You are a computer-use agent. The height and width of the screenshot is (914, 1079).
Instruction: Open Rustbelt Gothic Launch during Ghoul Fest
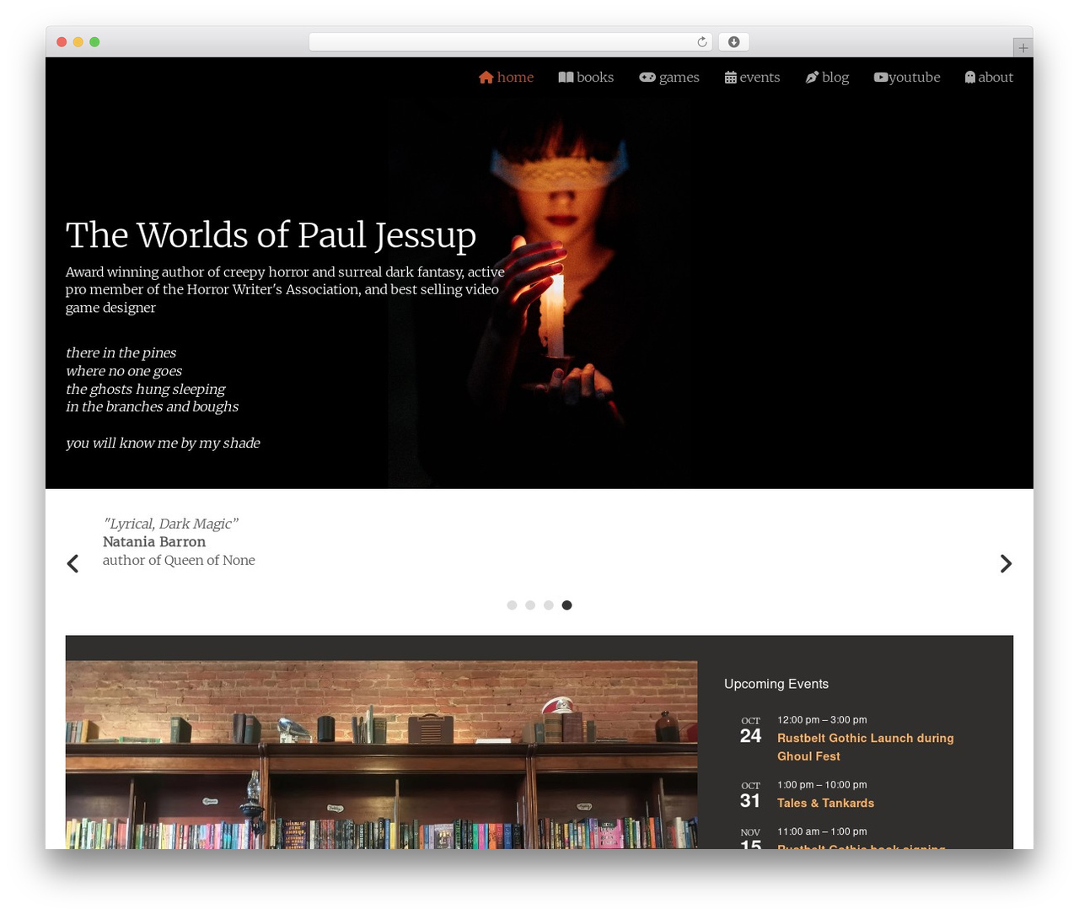(x=866, y=747)
